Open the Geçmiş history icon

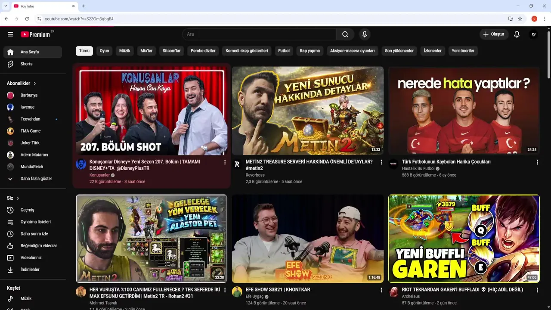coord(10,210)
